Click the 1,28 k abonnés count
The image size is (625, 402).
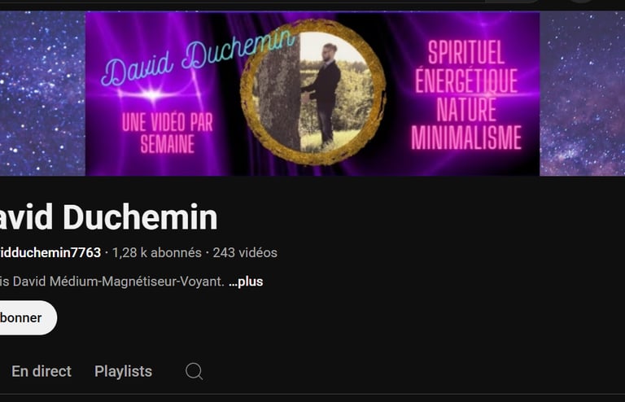[x=156, y=252]
